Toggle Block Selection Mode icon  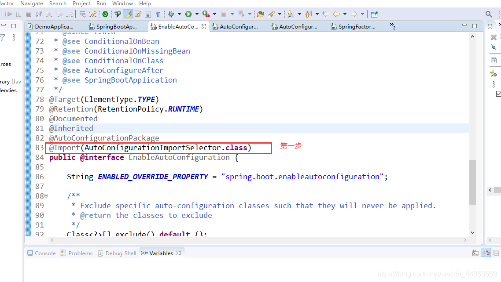pyautogui.click(x=148, y=14)
